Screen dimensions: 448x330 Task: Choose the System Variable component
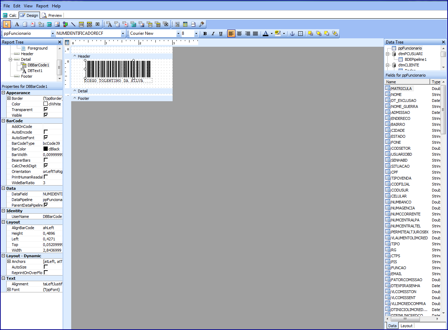41,24
